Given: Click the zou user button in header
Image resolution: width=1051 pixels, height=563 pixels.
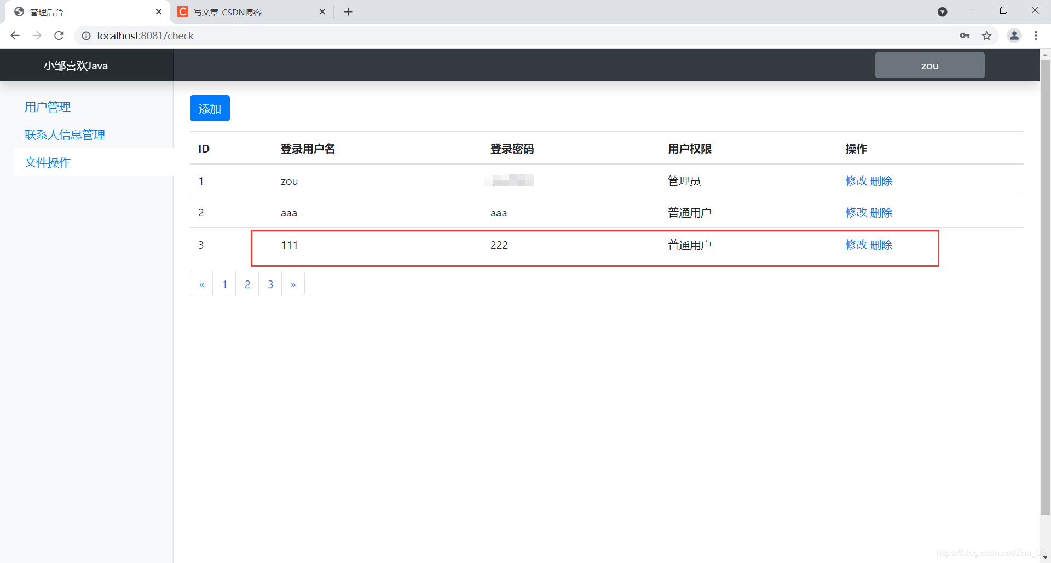Looking at the screenshot, I should coord(929,65).
